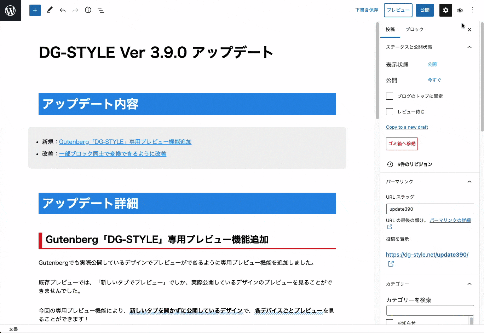Collapse the カテゴリー panel
Image resolution: width=484 pixels, height=333 pixels.
point(469,284)
